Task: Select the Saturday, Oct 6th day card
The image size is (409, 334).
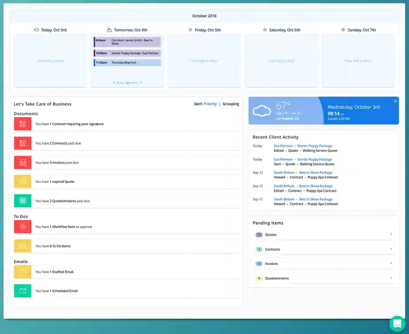Action: tap(281, 61)
